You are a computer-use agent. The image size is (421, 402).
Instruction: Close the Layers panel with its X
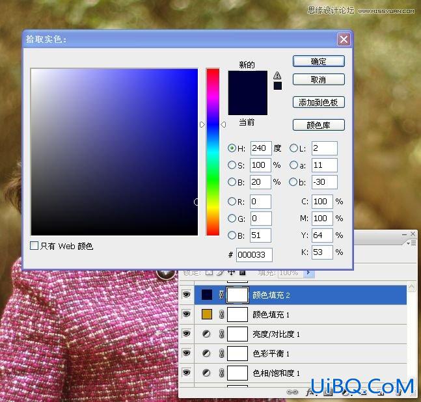click(413, 234)
